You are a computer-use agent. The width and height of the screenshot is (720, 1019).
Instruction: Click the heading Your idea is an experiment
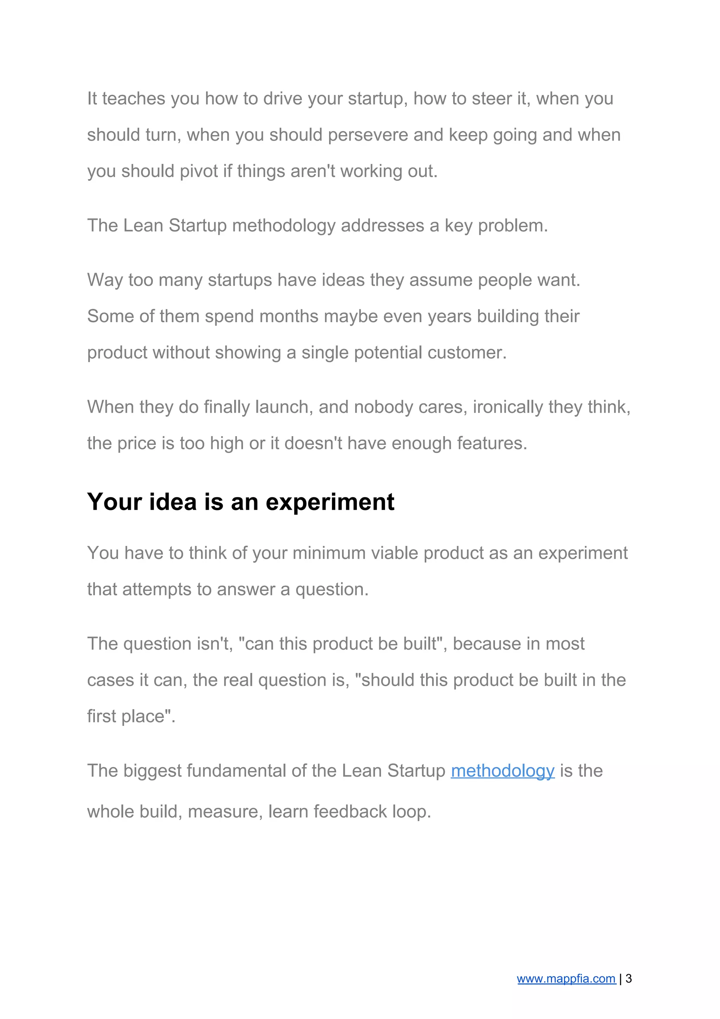[240, 502]
